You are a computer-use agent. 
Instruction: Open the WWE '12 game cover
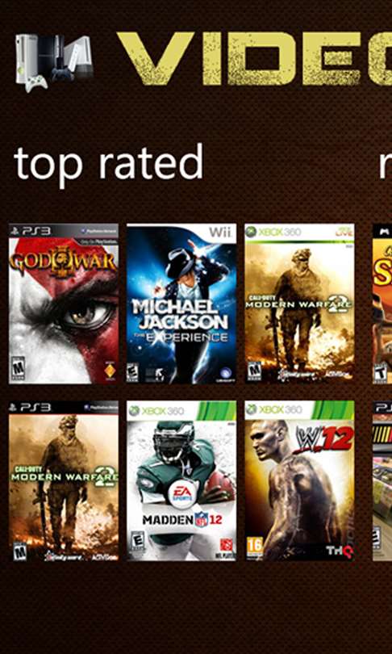[x=299, y=481]
